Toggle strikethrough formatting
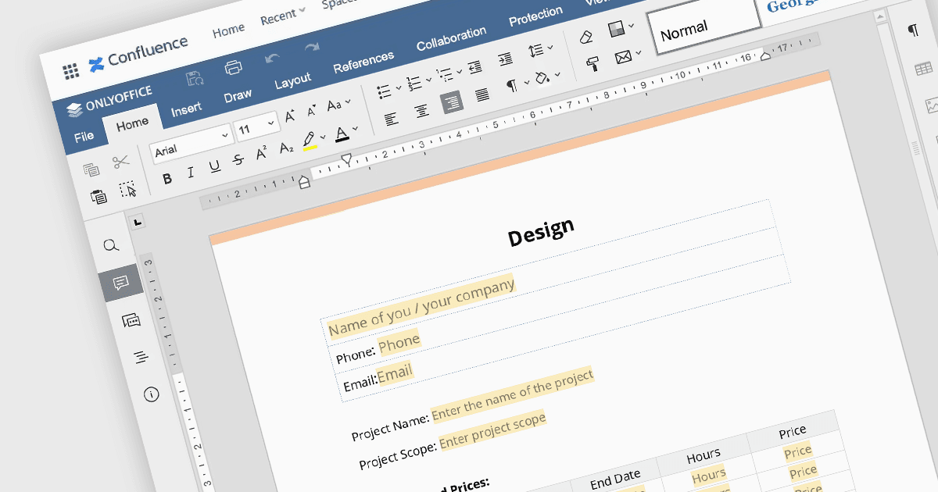Viewport: 938px width, 492px height. 238,161
